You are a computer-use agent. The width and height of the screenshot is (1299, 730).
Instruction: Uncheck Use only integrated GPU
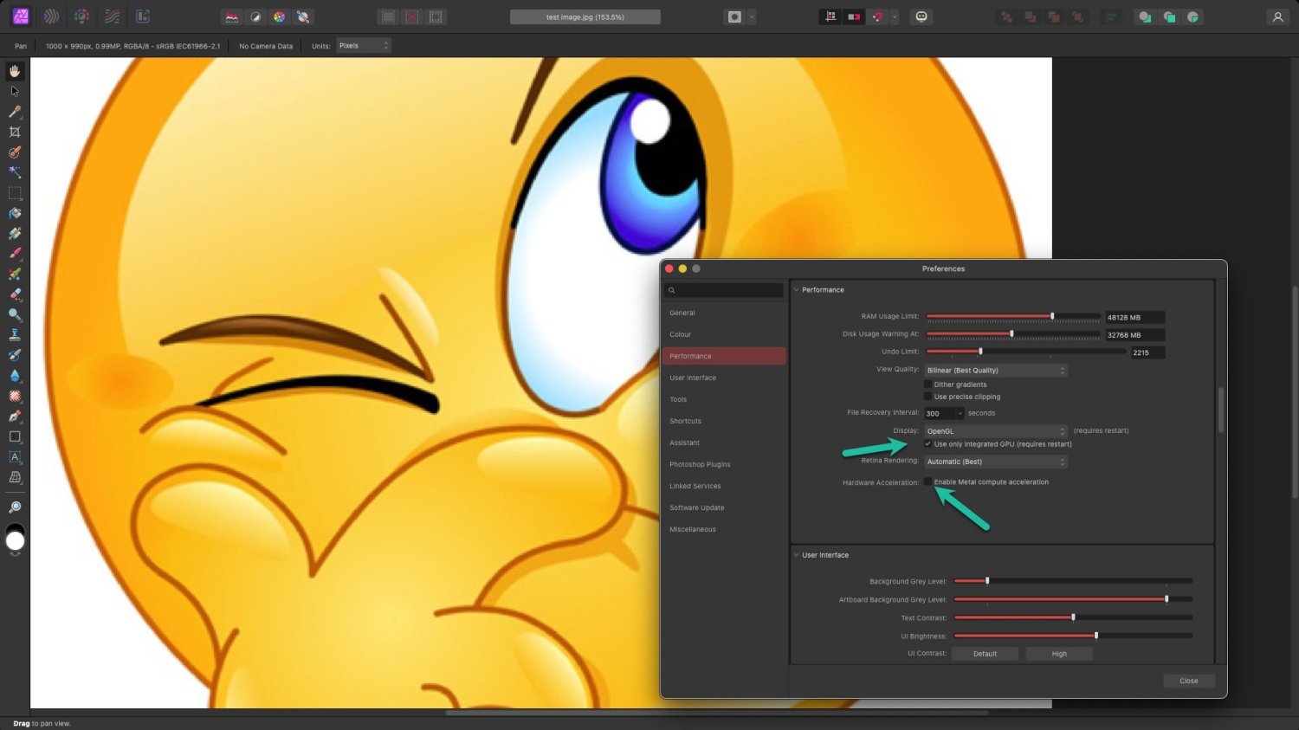[927, 444]
